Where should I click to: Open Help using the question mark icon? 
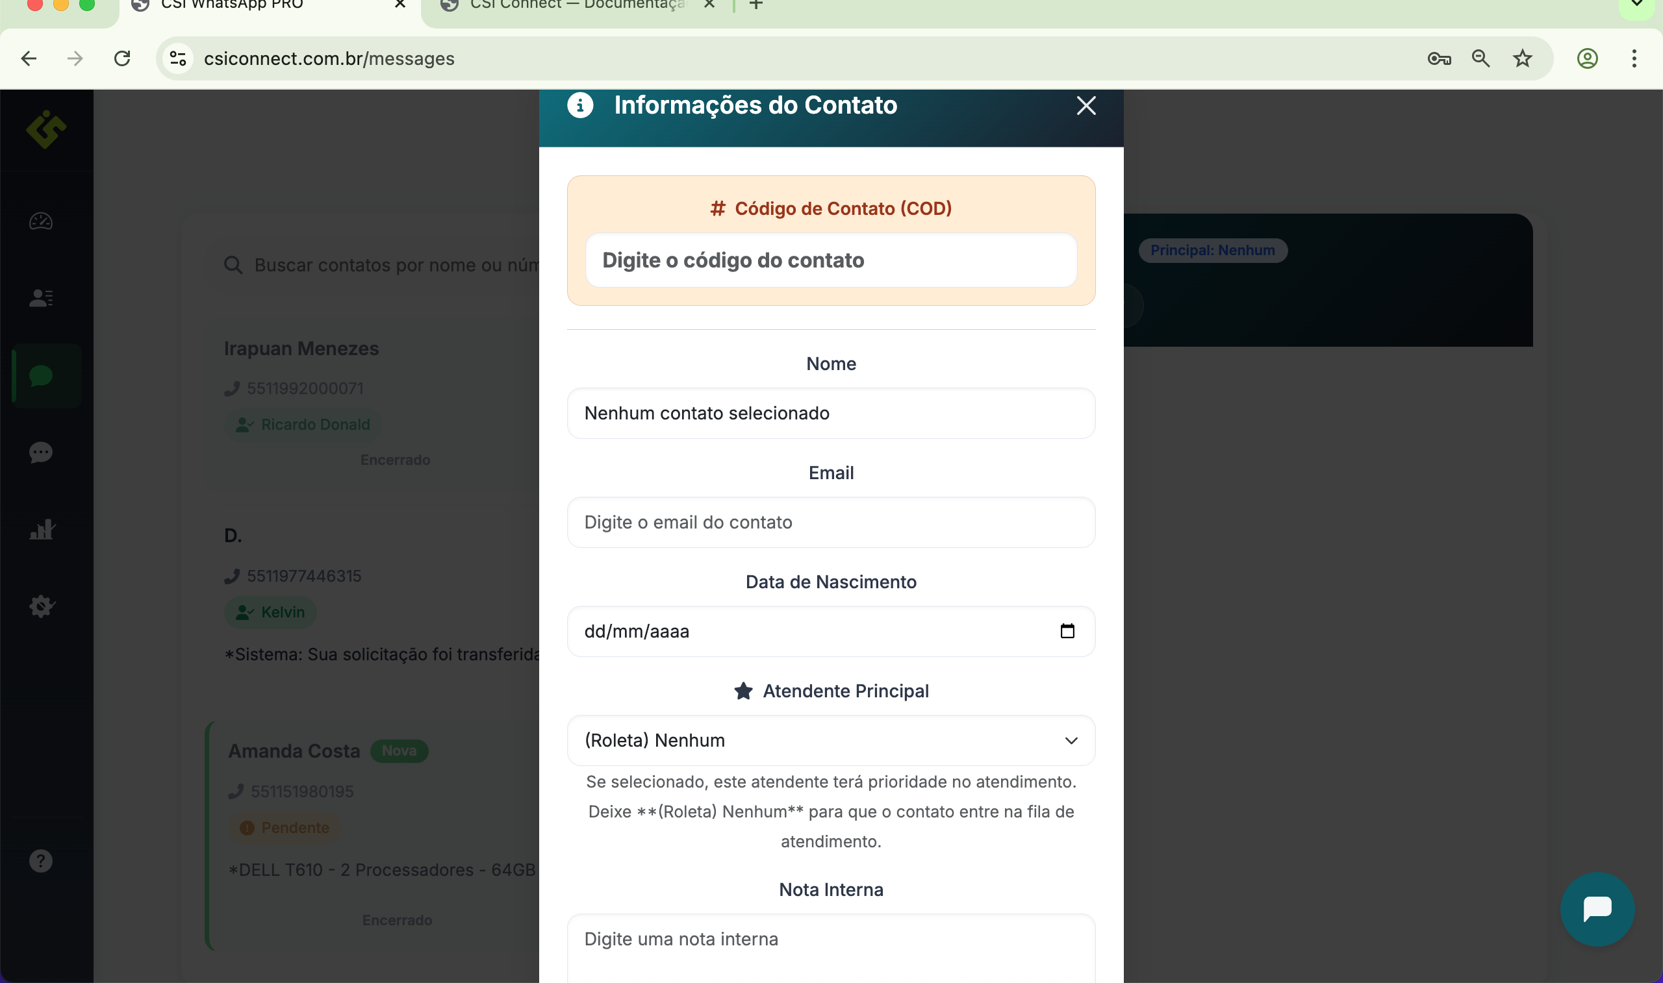tap(41, 860)
